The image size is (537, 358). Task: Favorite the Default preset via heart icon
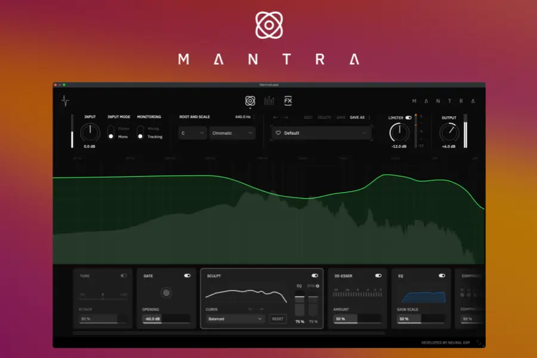point(279,134)
